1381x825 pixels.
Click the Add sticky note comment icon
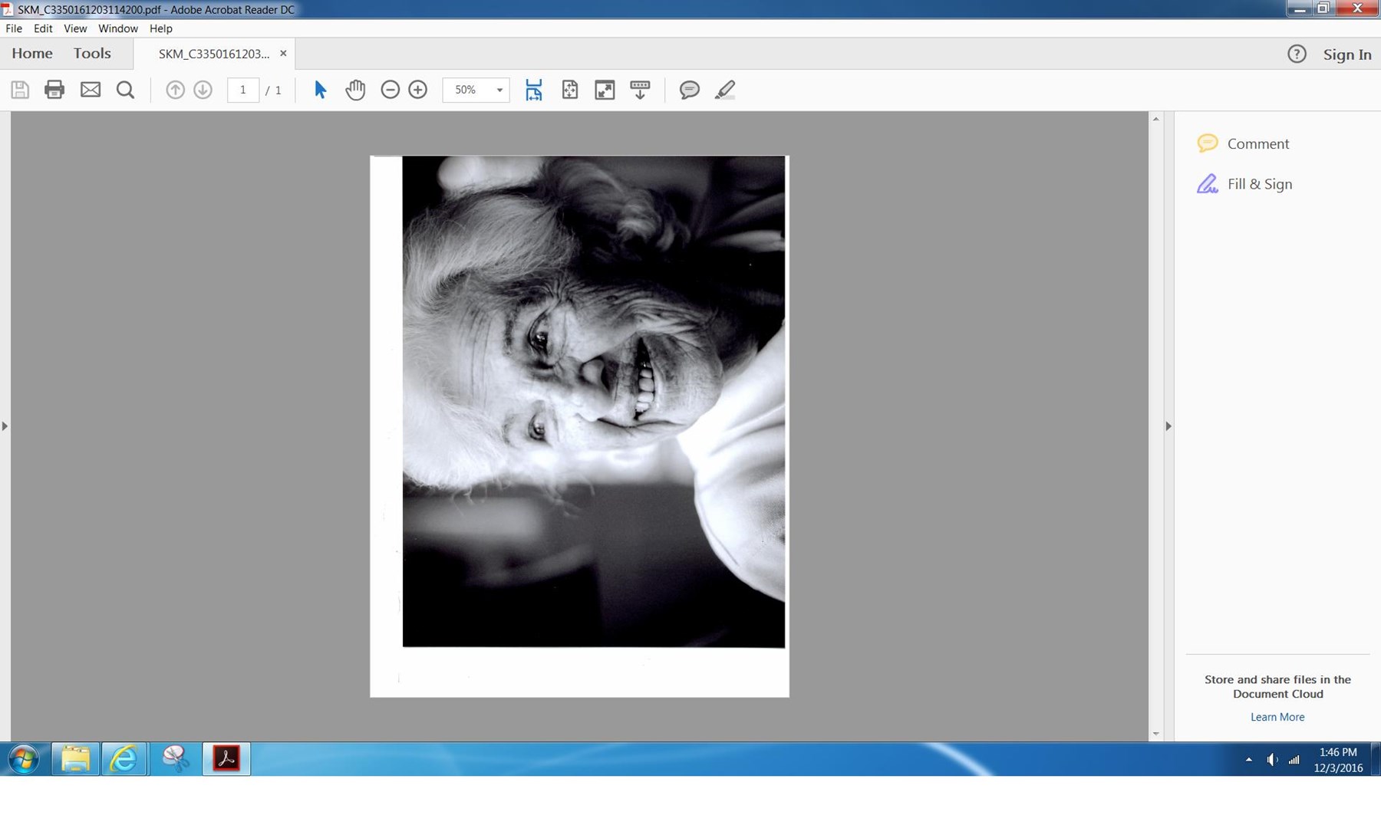(x=689, y=90)
